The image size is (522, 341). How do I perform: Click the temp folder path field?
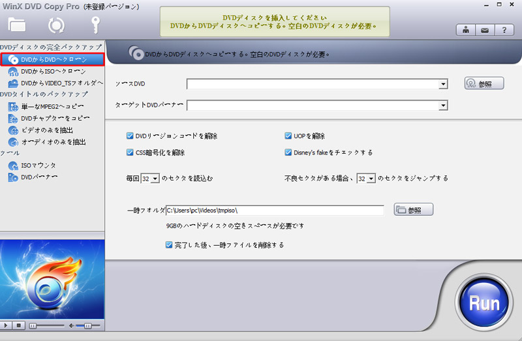pyautogui.click(x=275, y=210)
